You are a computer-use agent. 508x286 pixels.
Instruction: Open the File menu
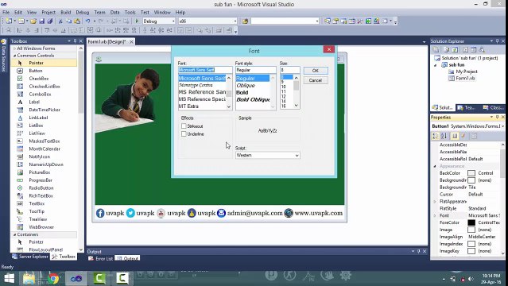pyautogui.click(x=6, y=12)
